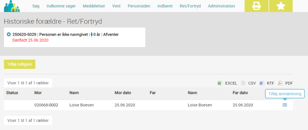Click the Excel export icon
Screen dimensions: 308x130
(220, 83)
